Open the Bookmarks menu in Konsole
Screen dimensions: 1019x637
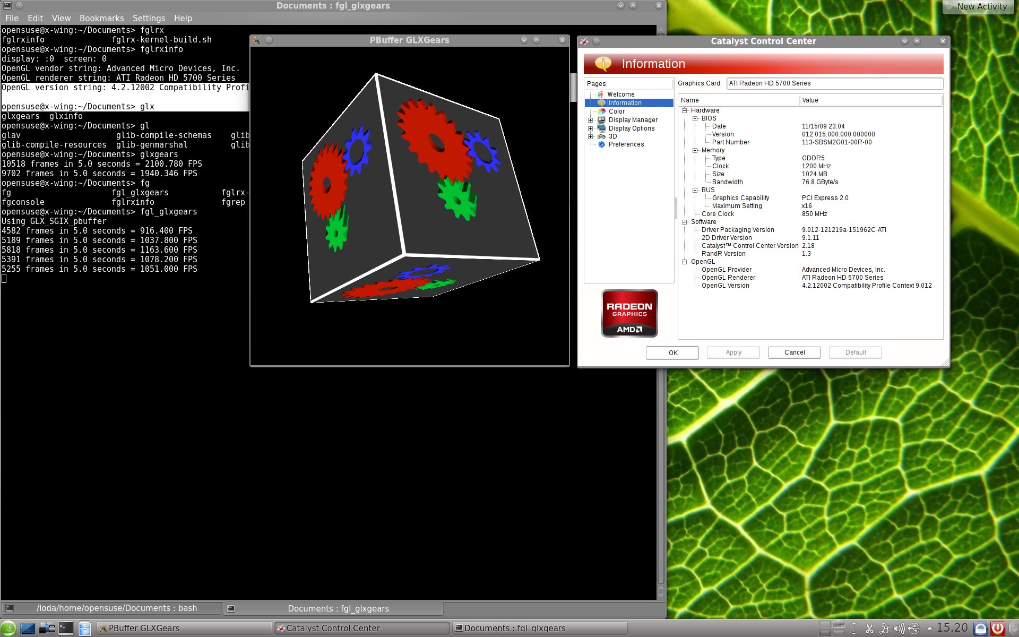click(101, 18)
